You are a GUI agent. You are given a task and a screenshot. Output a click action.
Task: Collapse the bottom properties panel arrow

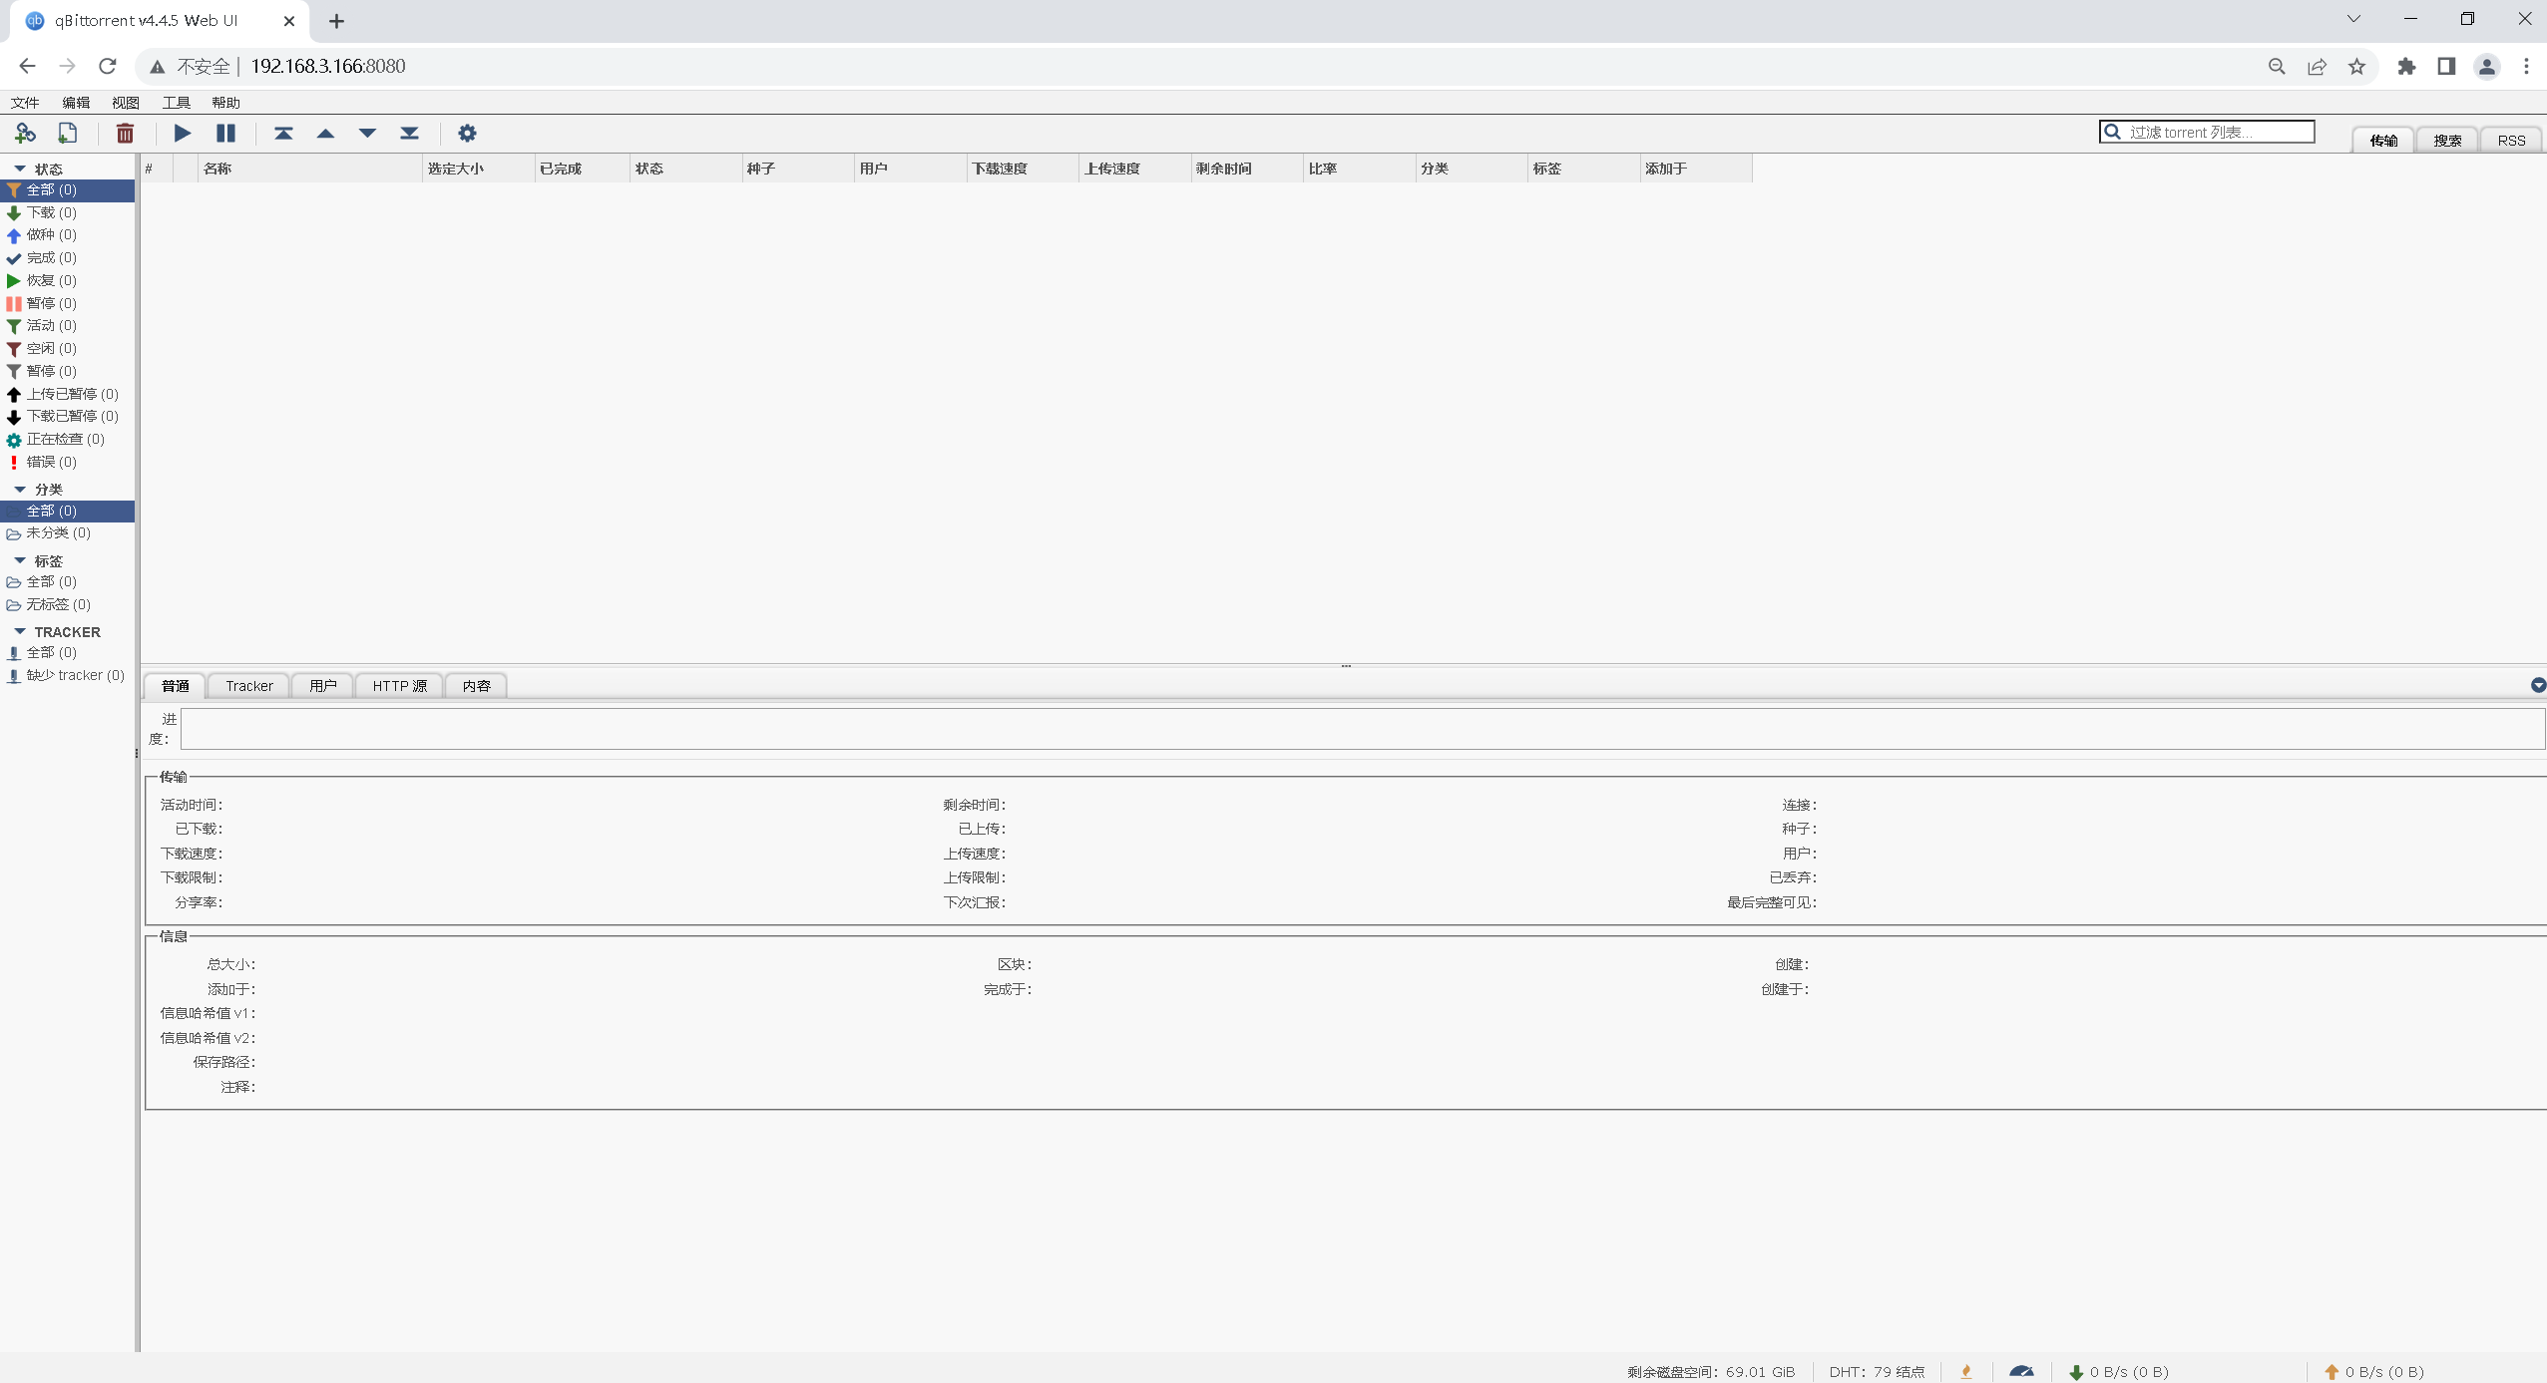[x=2538, y=685]
